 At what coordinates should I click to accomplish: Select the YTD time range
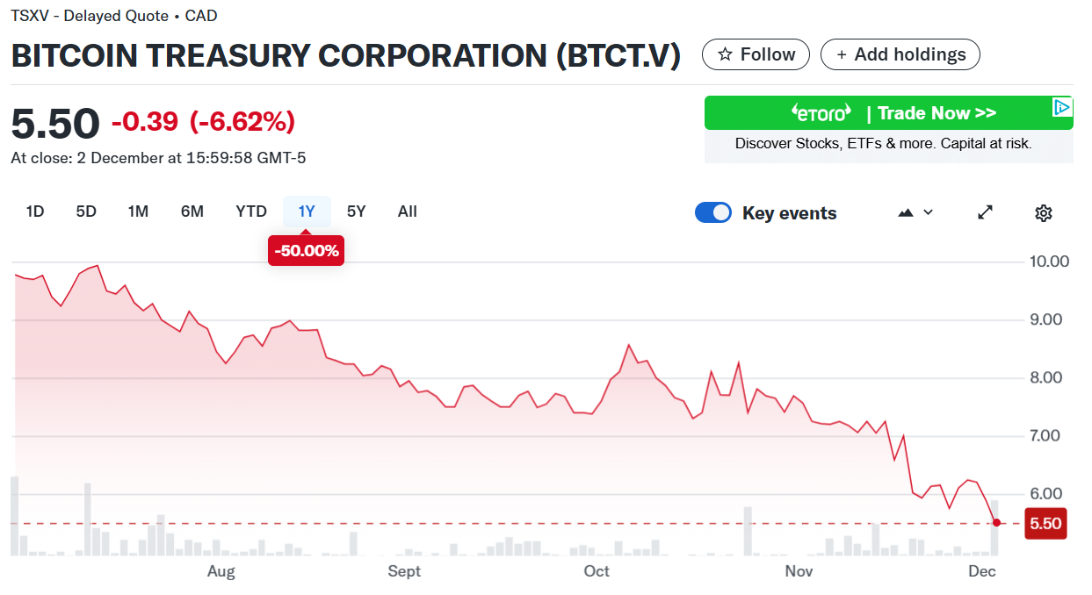click(x=251, y=211)
